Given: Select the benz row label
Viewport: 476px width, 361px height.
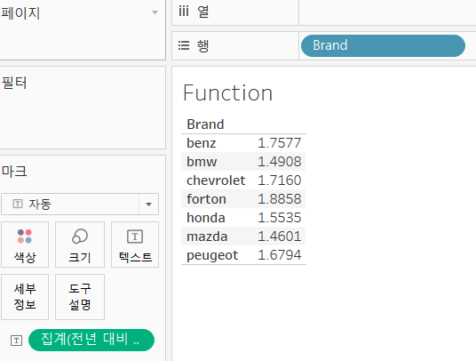Looking at the screenshot, I should pos(202,143).
